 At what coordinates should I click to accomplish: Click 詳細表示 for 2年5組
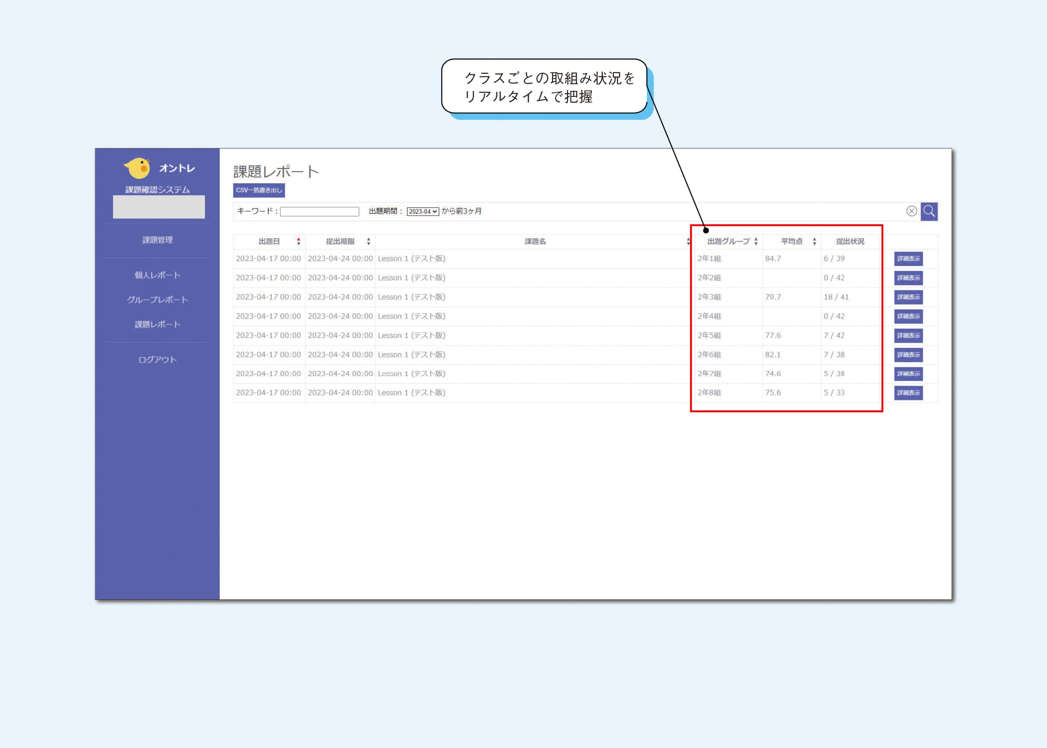(908, 335)
